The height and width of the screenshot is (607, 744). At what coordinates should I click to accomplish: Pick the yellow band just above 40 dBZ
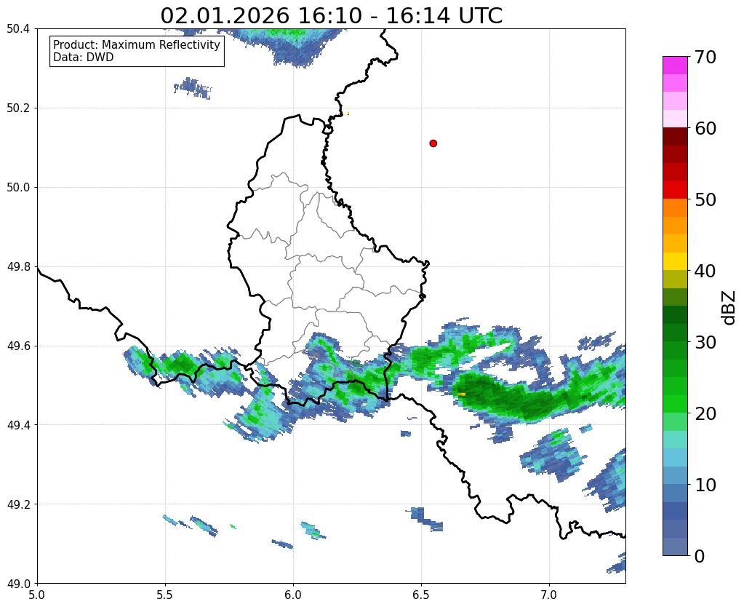click(675, 261)
